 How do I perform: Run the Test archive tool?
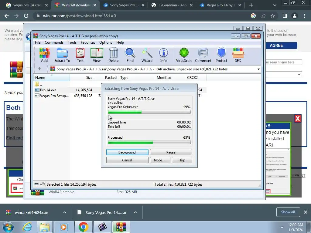click(x=80, y=55)
